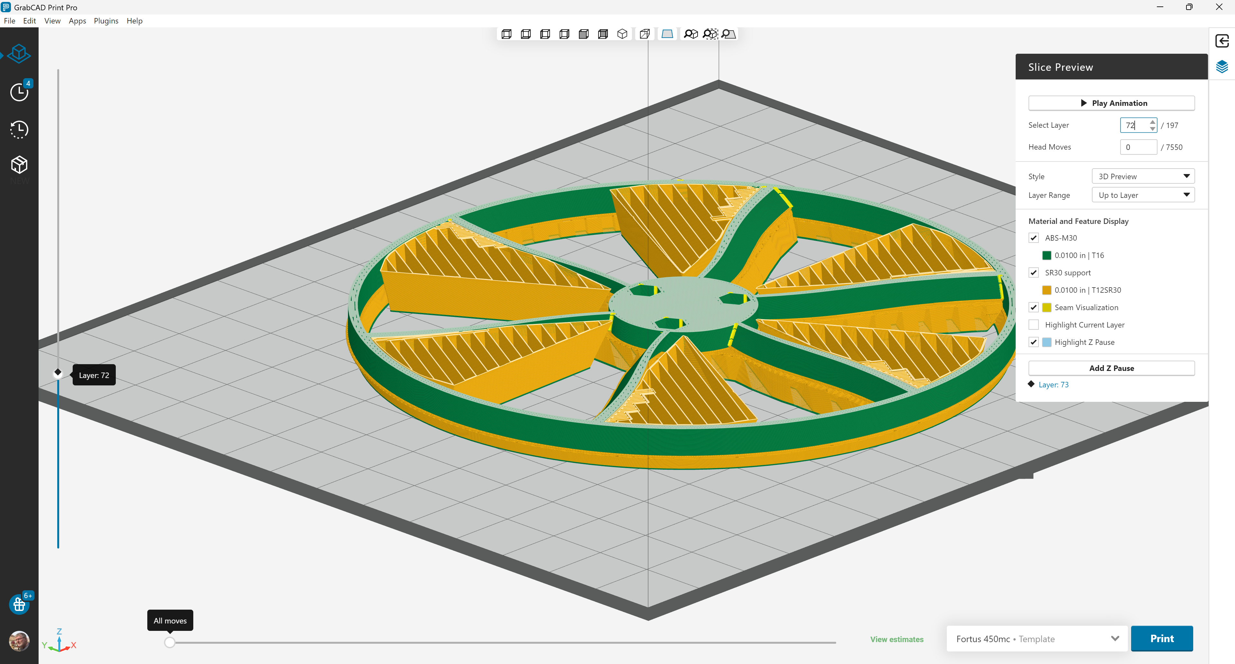Open the Slice Preview layers icon on right edge
Screen dimensions: 1235x664
click(1223, 67)
